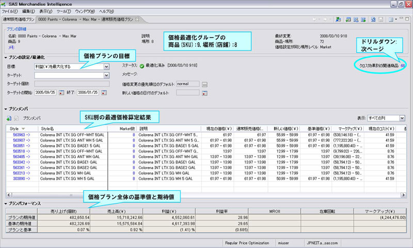Open style link 563963
Viewport: 413px width, 248px height.
click(x=21, y=135)
